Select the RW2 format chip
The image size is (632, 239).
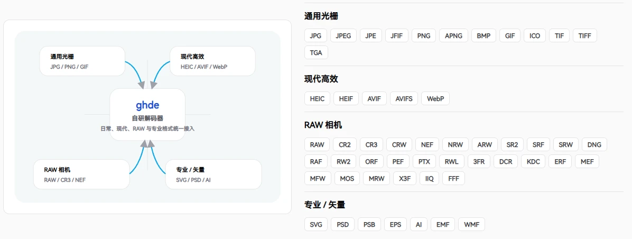coord(343,161)
